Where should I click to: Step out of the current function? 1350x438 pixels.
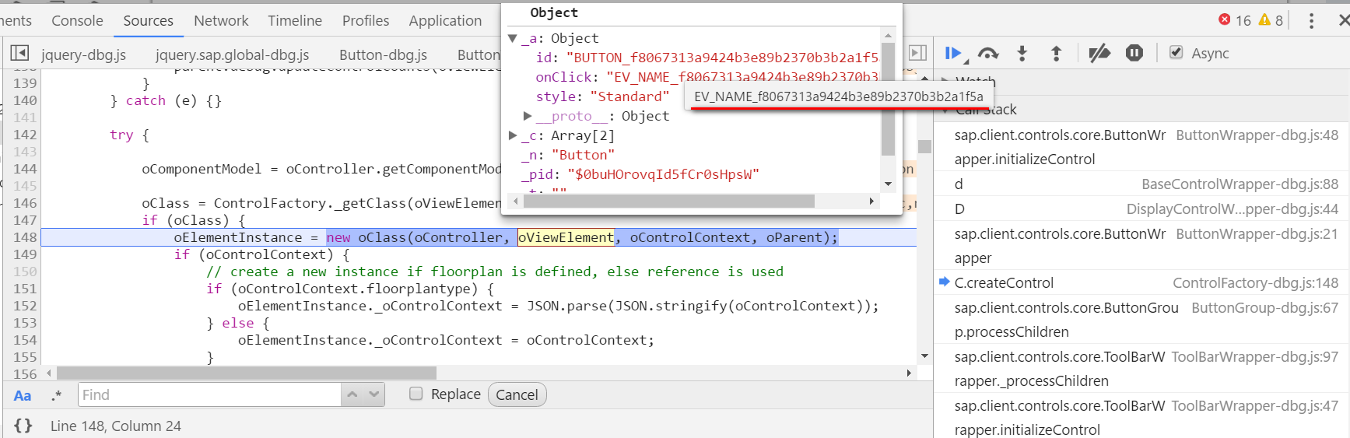[1056, 53]
